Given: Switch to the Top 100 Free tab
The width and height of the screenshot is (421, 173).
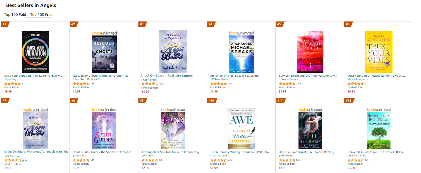Looking at the screenshot, I should coord(41,15).
